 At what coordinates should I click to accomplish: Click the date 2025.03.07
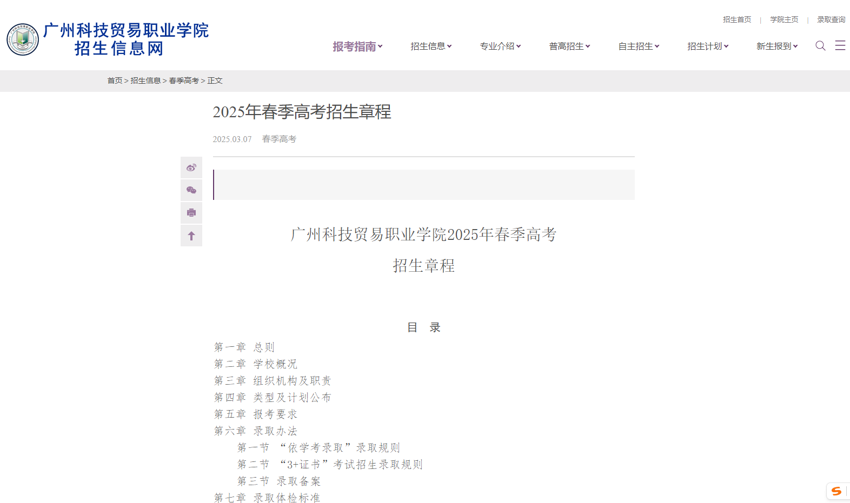[232, 139]
